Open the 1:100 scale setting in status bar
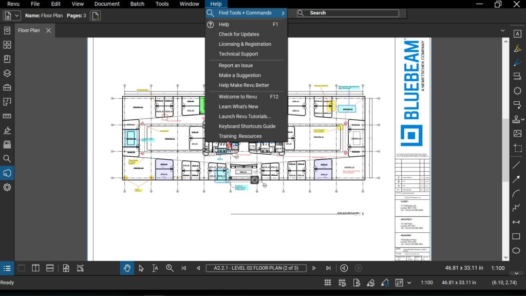Image resolution: width=526 pixels, height=296 pixels. pyautogui.click(x=427, y=283)
